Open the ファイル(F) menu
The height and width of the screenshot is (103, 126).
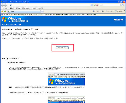point(5,8)
